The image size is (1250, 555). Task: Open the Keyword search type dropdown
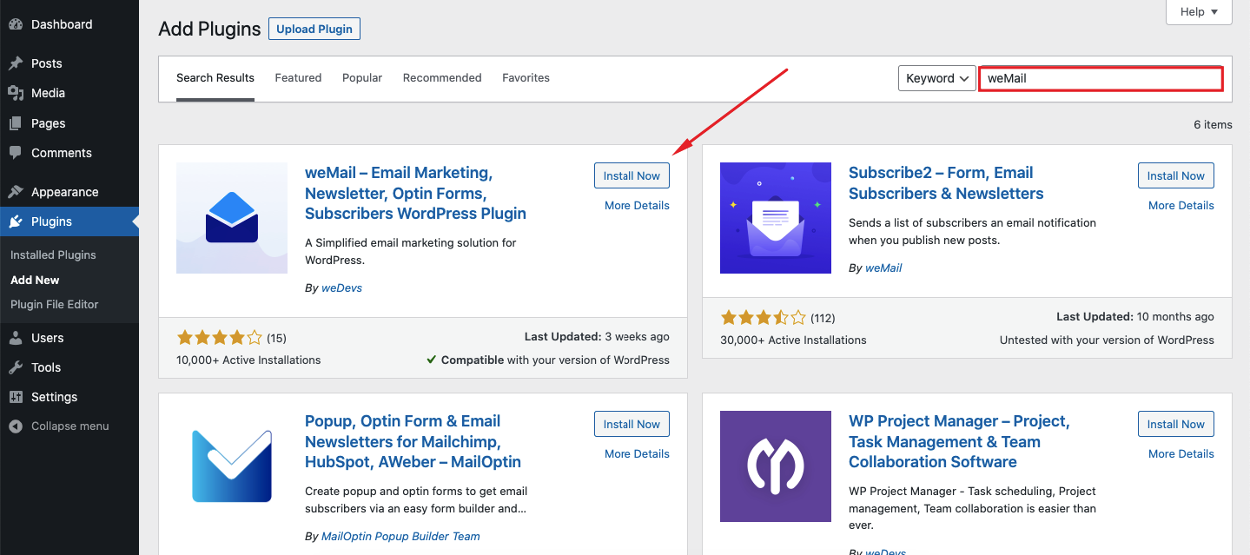tap(936, 77)
